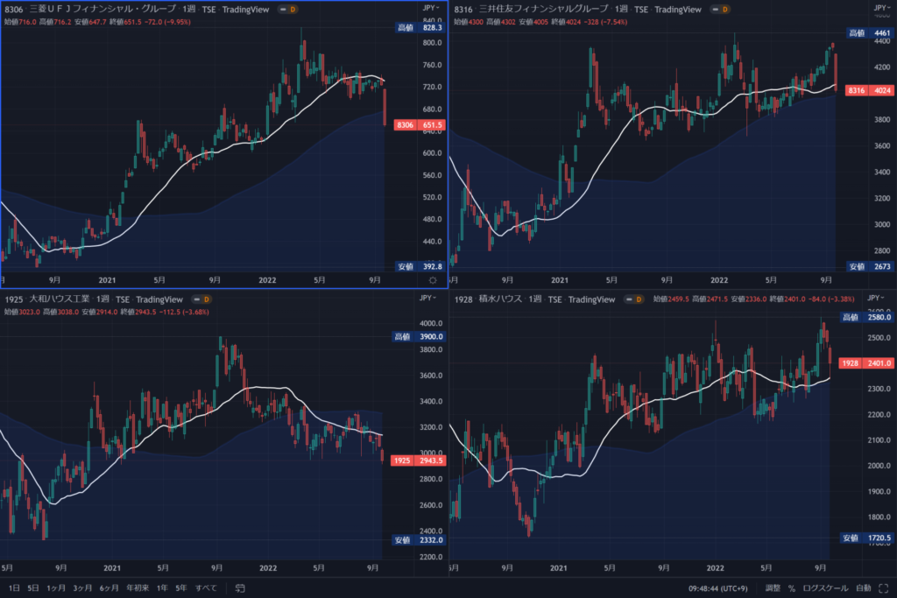897x598 pixels.
Task: Click 安値 392.8 label on 8306 chart
Action: click(x=420, y=266)
